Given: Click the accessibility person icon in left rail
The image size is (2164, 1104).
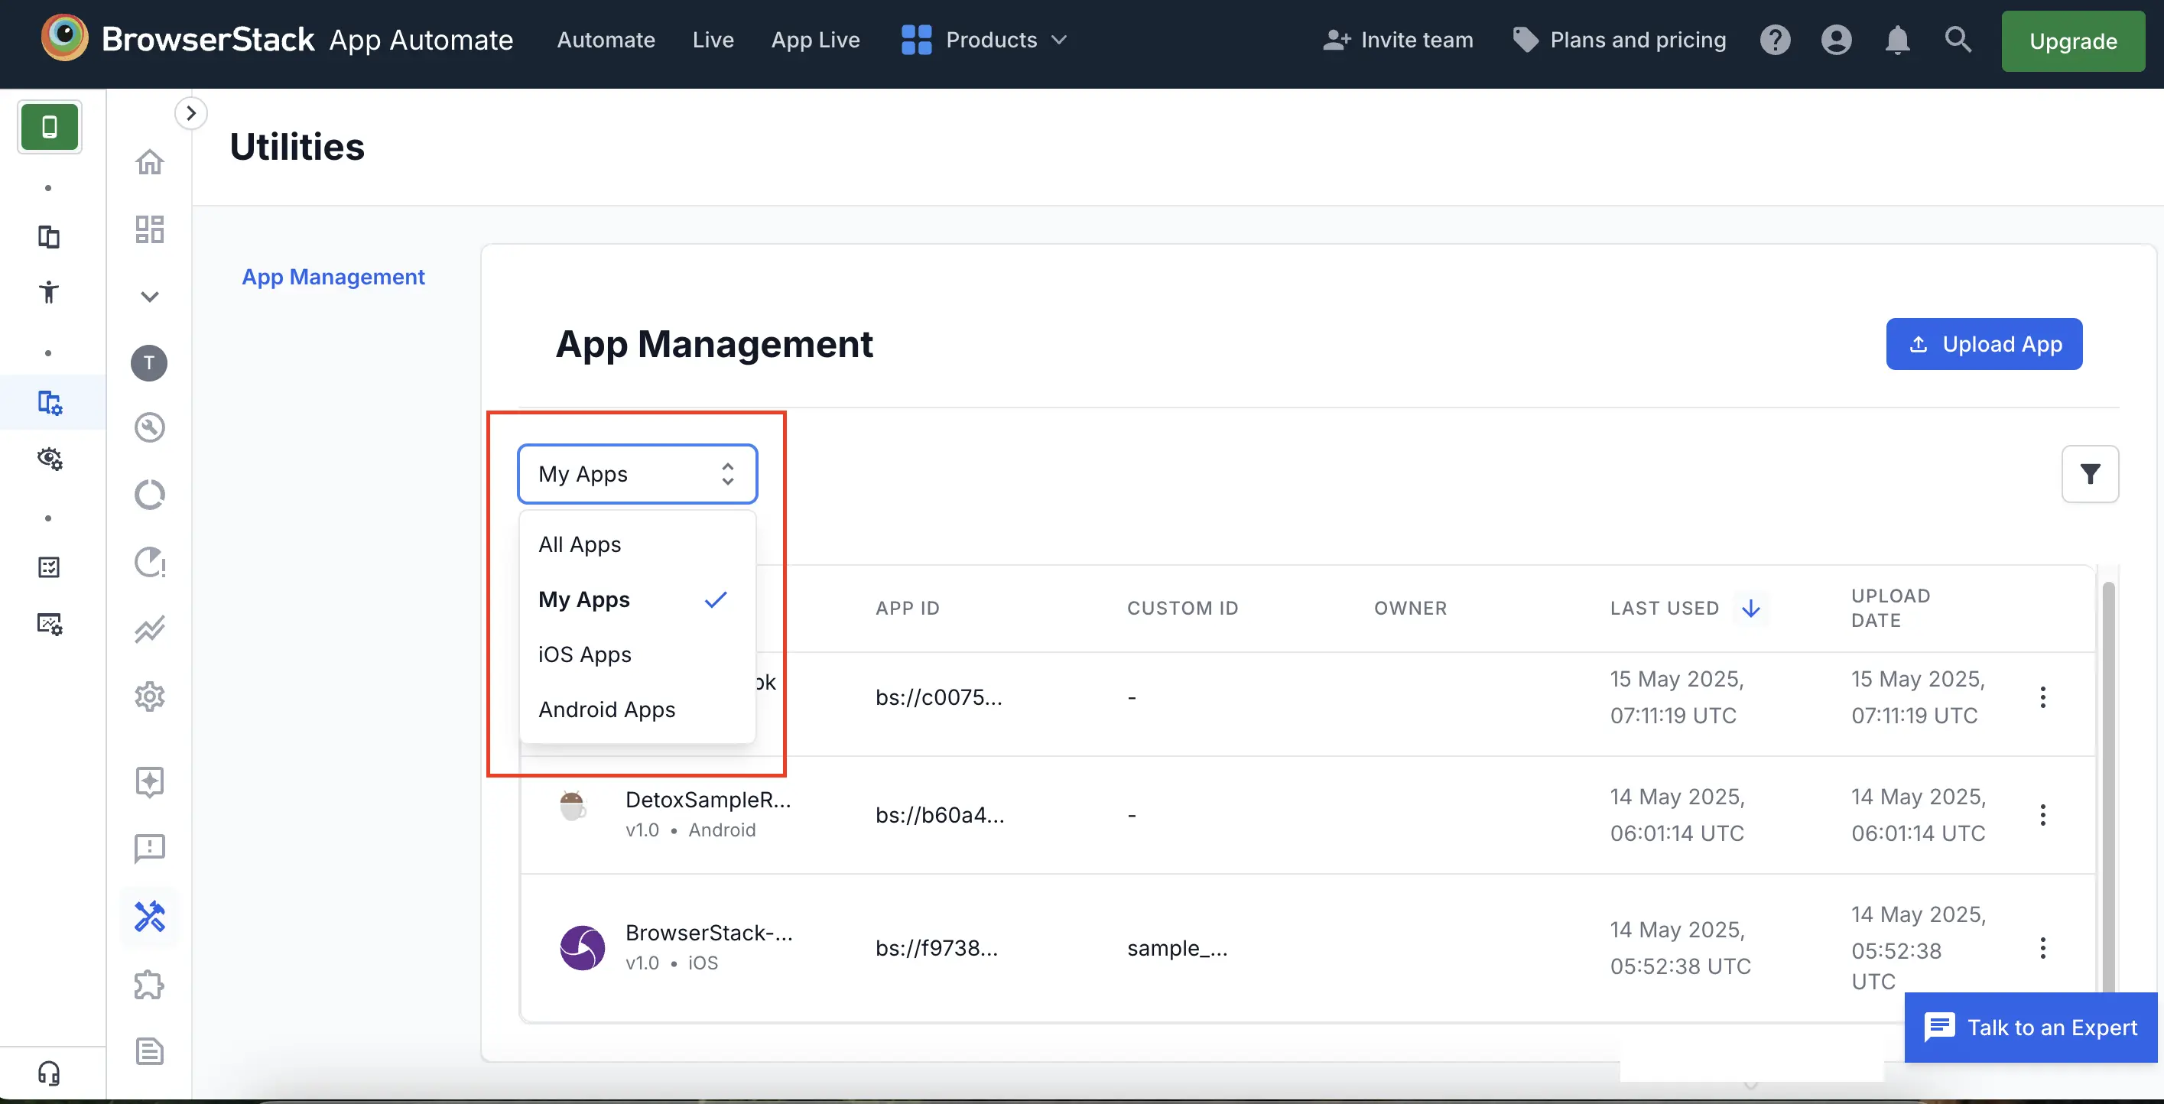Looking at the screenshot, I should point(49,291).
